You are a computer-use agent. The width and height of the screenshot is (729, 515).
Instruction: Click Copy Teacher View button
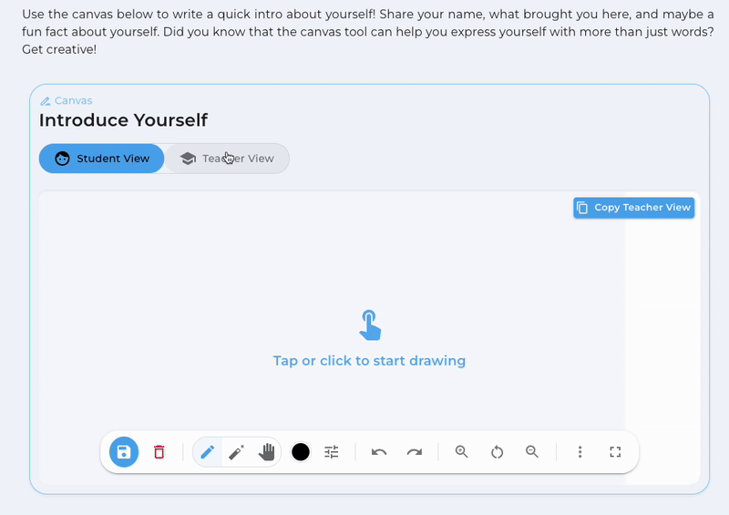pos(633,208)
